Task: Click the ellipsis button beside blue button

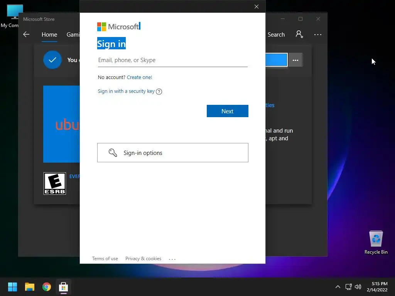Action: click(x=295, y=60)
